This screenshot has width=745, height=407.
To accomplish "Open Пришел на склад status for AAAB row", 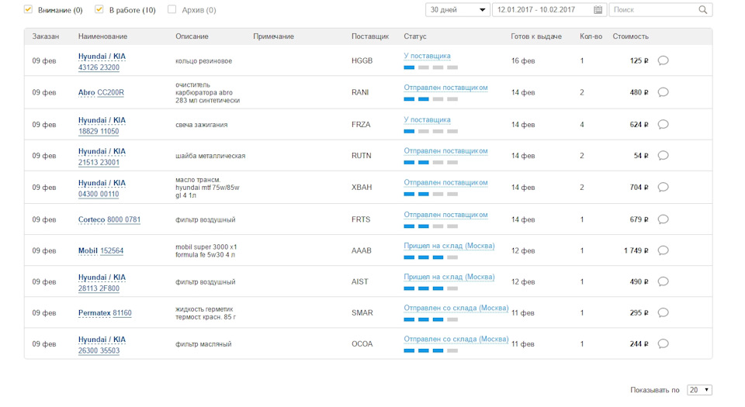I will click(x=449, y=246).
